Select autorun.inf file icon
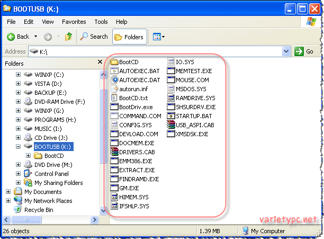This screenshot has height=239, width=324. [114, 89]
